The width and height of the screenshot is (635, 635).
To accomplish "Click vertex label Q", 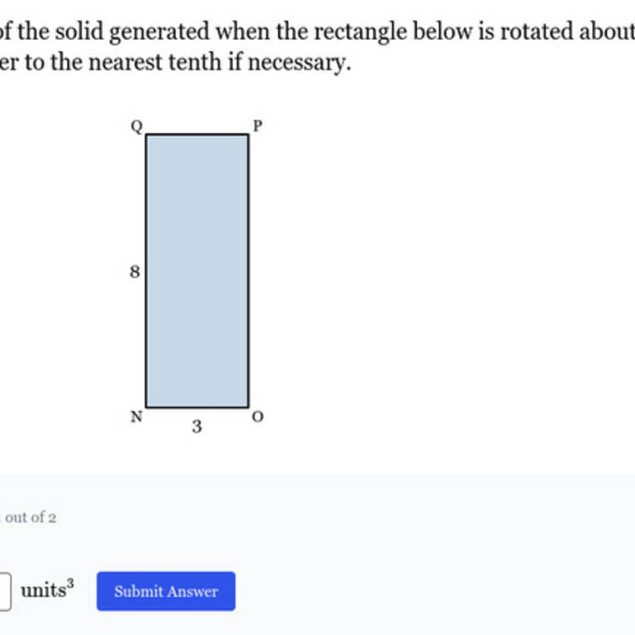I will point(137,126).
